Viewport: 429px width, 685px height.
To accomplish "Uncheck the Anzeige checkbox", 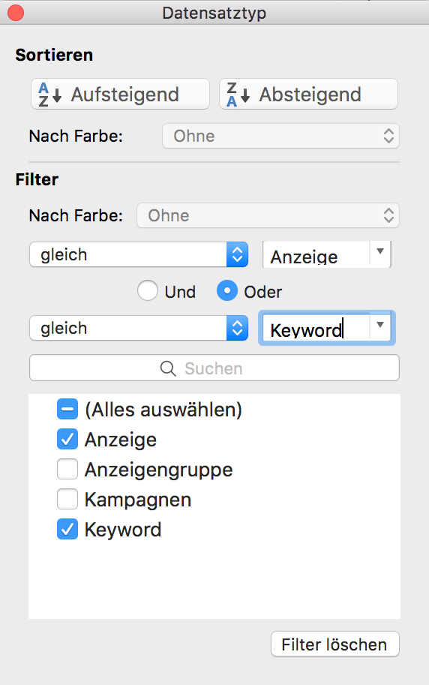I will click(x=67, y=440).
